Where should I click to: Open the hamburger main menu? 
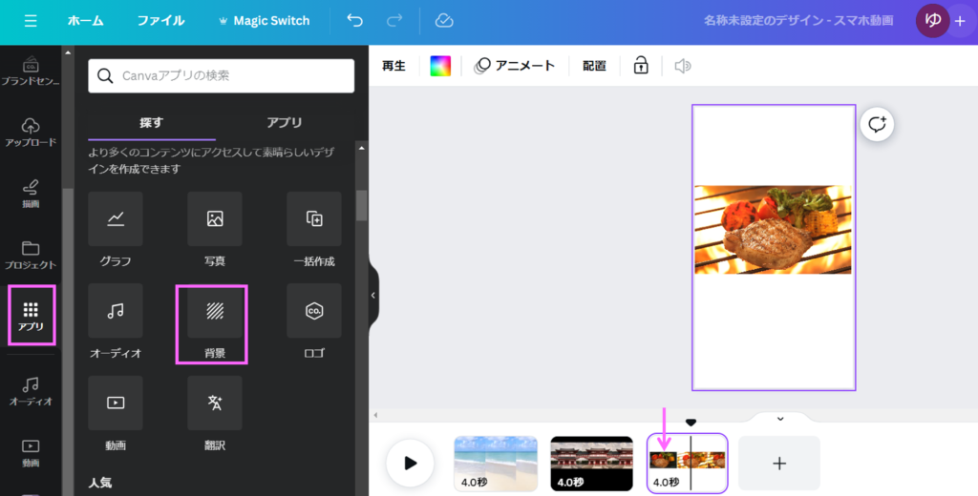click(31, 21)
